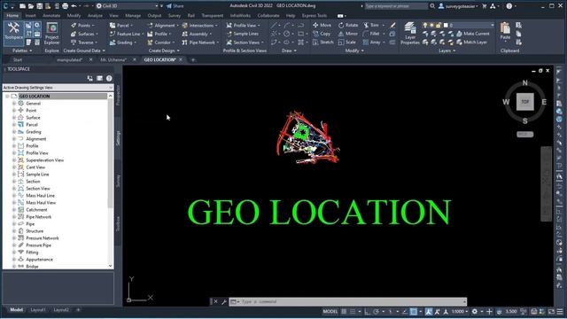This screenshot has width=567, height=319.
Task: Click the status bar customization menu icon
Action: click(x=560, y=311)
